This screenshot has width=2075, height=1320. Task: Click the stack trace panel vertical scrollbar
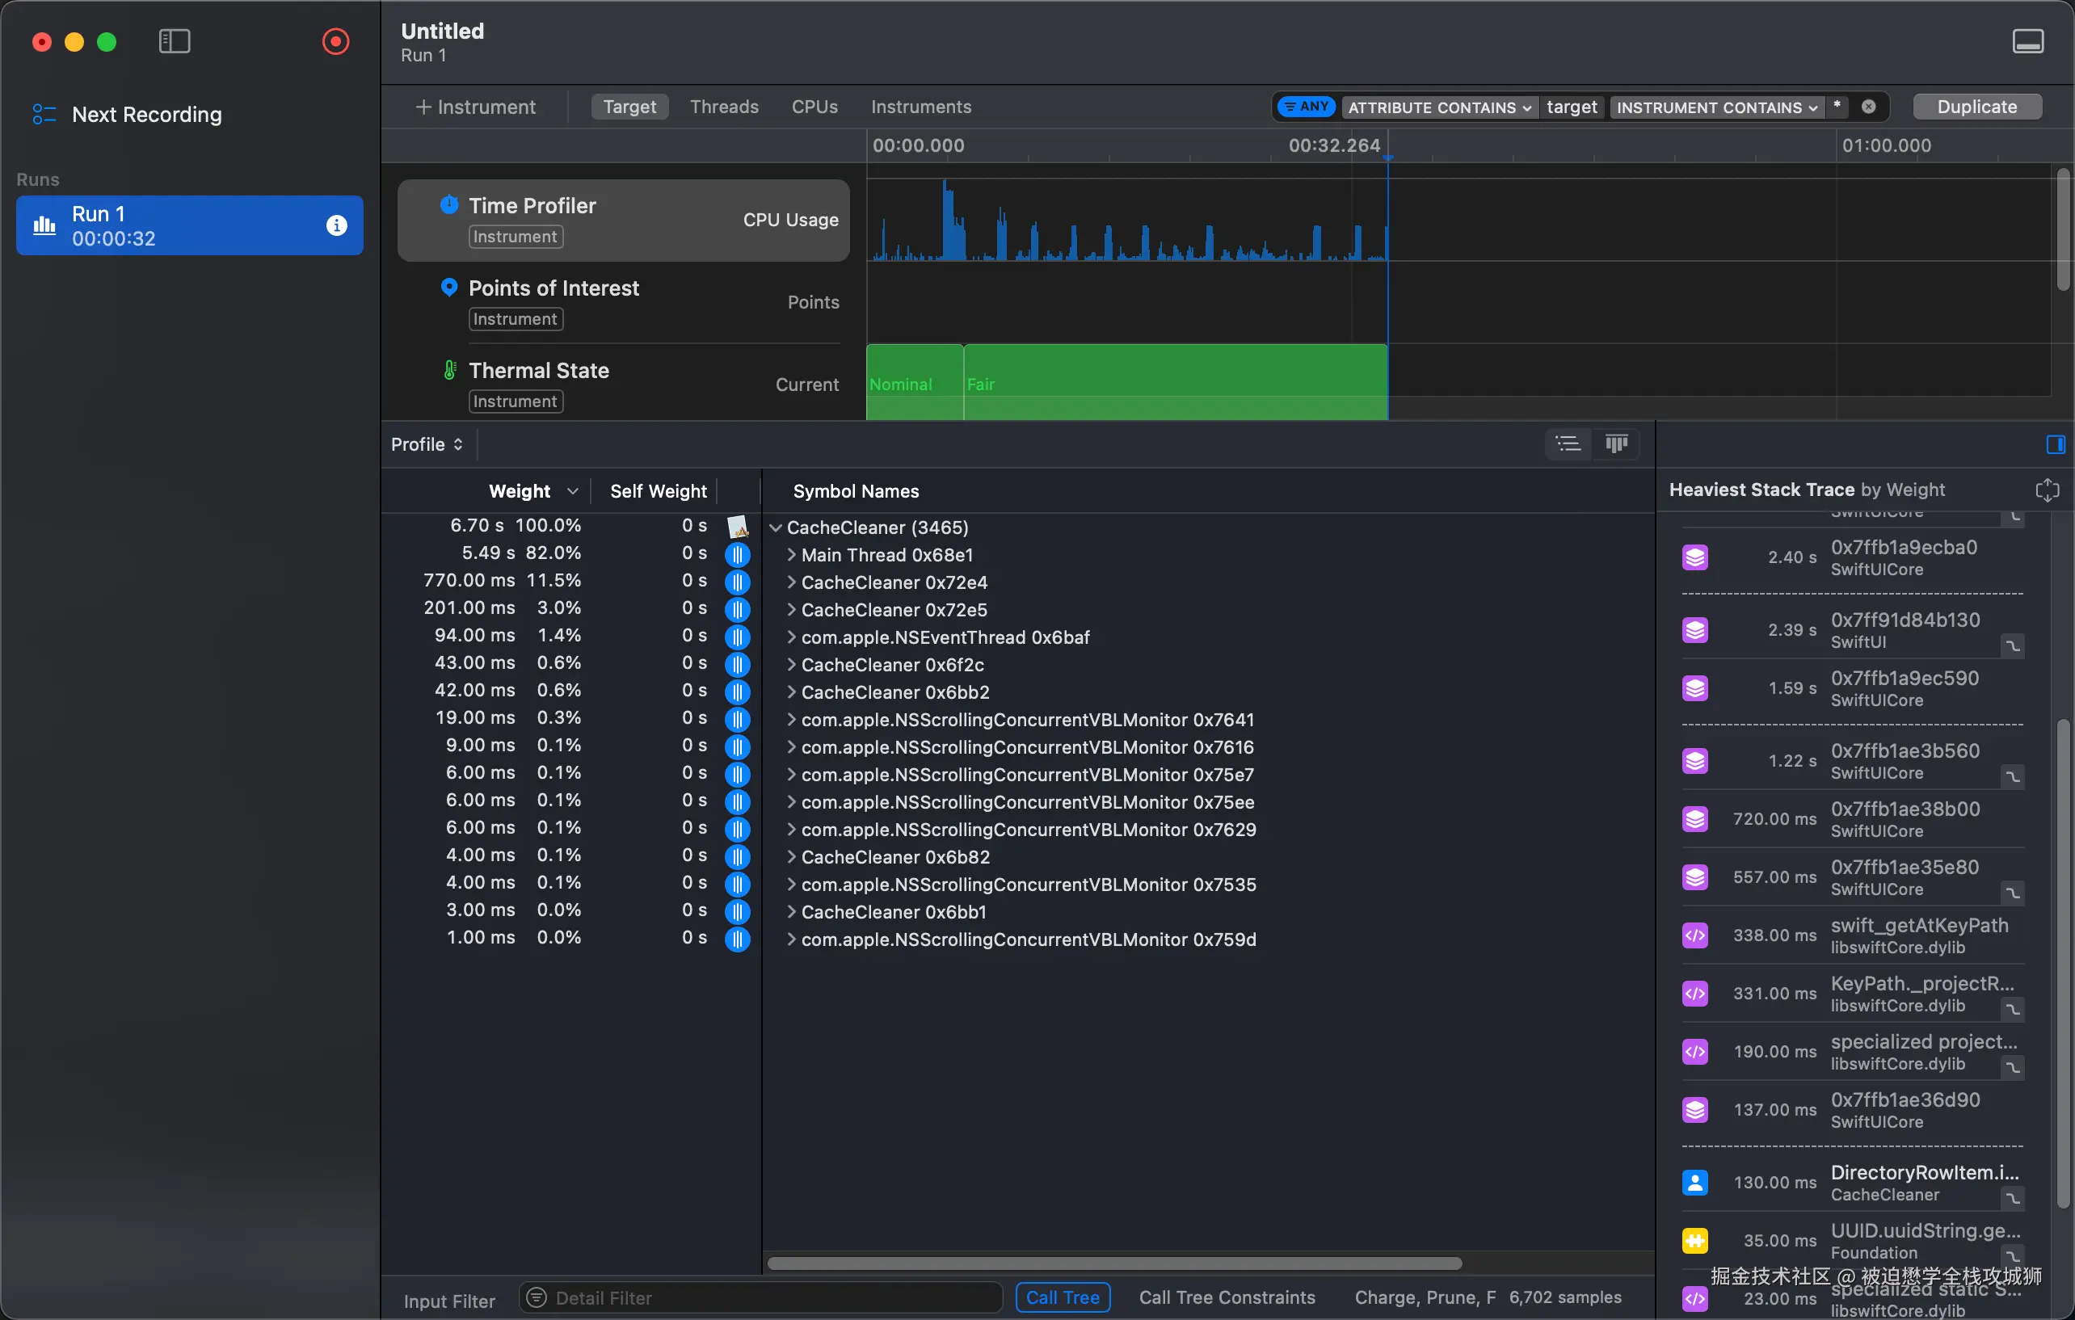[x=2062, y=963]
